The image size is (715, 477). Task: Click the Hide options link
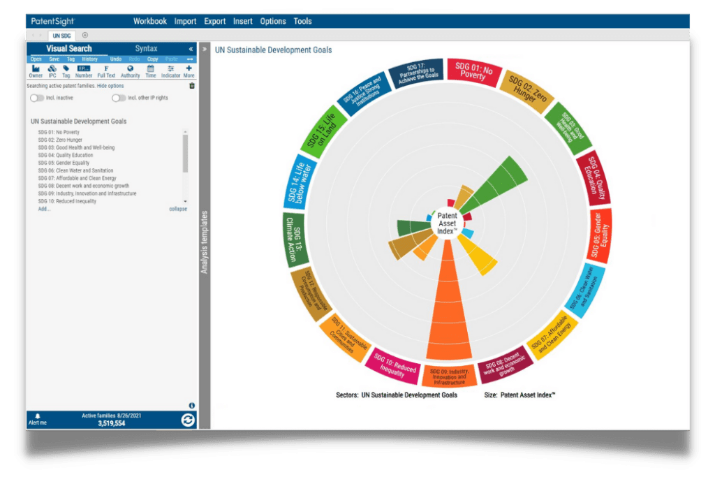110,86
